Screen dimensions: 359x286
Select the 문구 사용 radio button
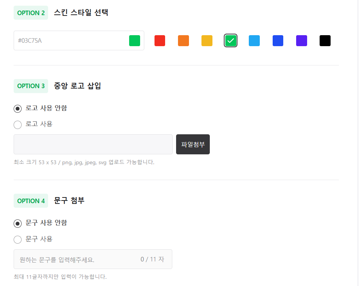click(x=17, y=239)
